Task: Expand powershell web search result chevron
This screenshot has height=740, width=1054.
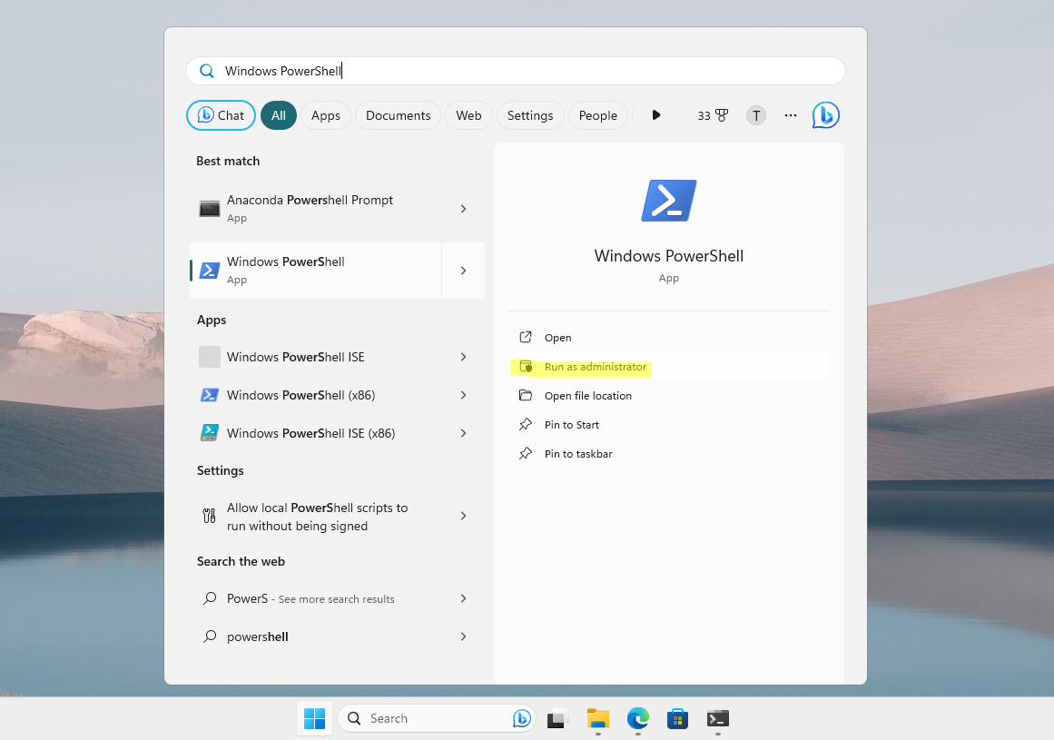Action: tap(463, 636)
